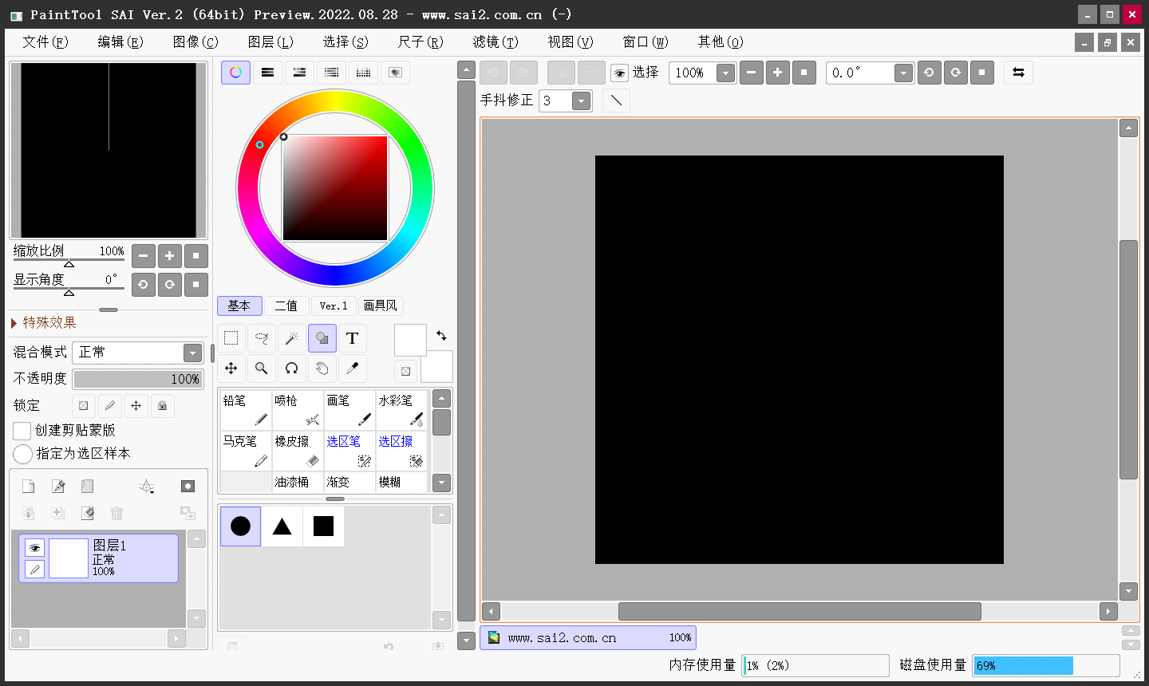Click the foreground color swatch
This screenshot has height=686, width=1149.
[x=410, y=340]
